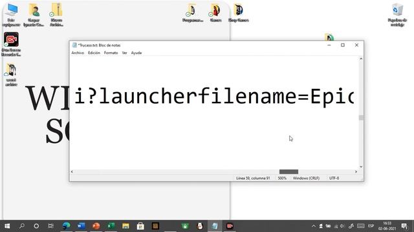Viewport: 414px width, 232px height.
Task: Click the 'Línea 59, columna 91' status entry
Action: point(253,179)
